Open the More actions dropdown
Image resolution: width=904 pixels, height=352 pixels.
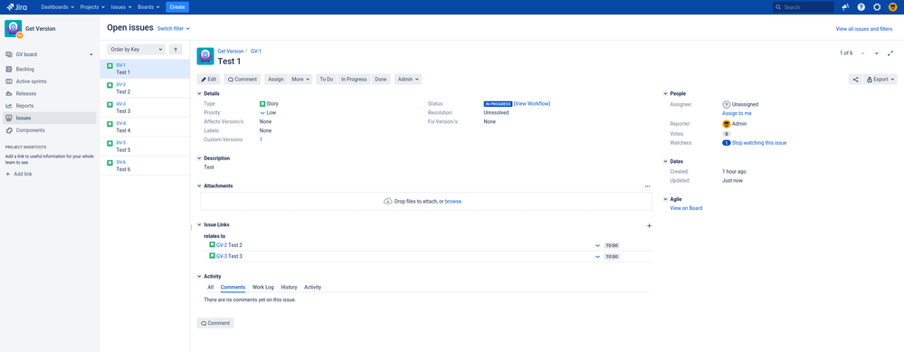301,80
